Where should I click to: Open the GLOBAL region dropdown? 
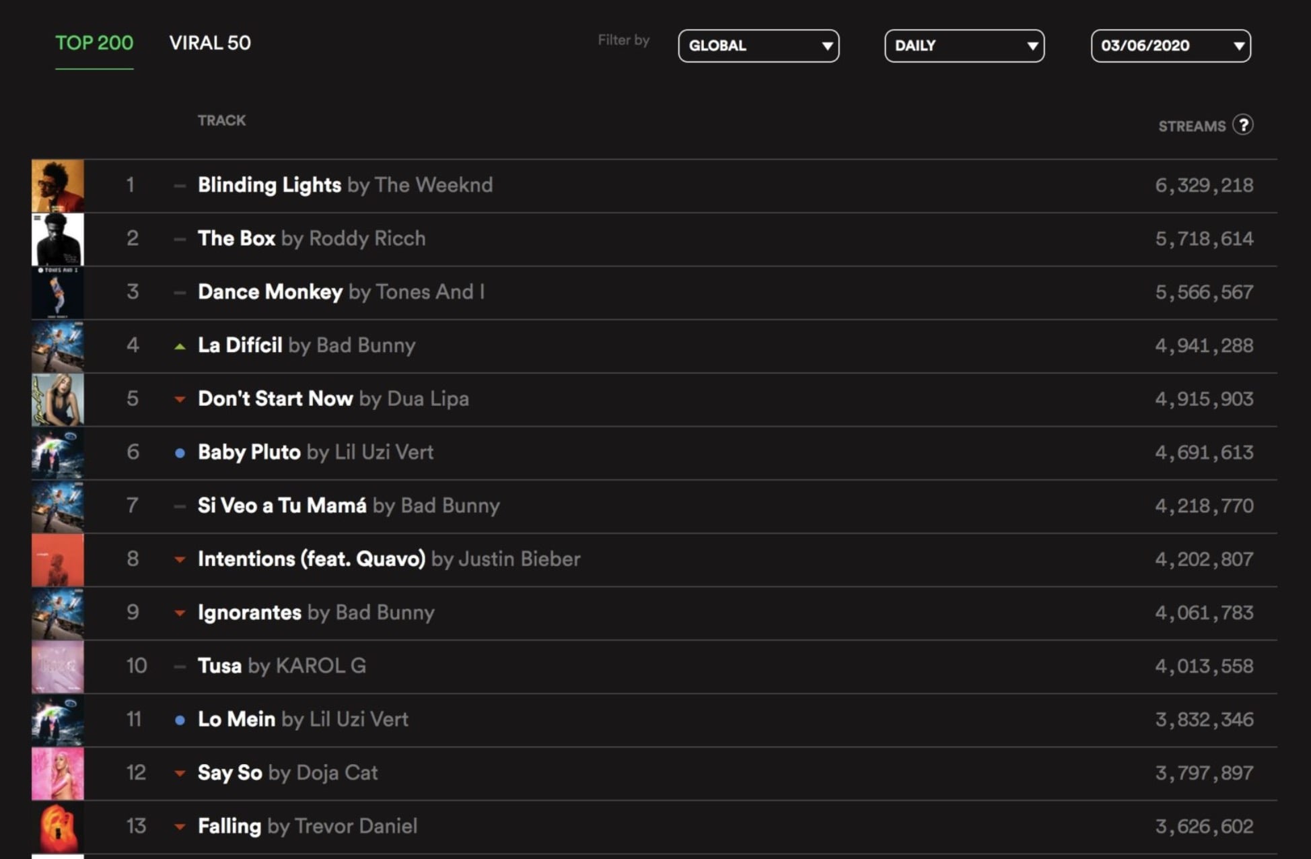tap(759, 46)
